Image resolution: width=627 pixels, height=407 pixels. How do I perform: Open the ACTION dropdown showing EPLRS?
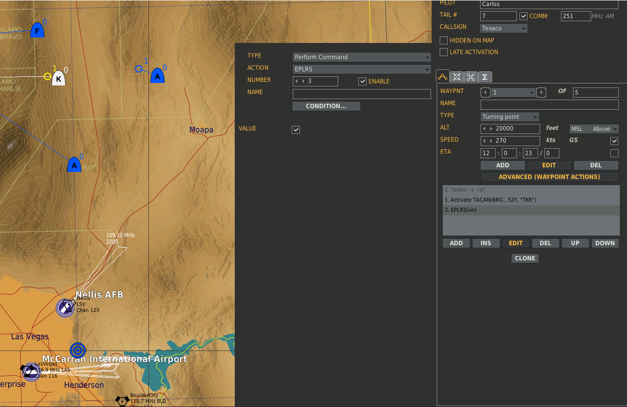[x=361, y=69]
